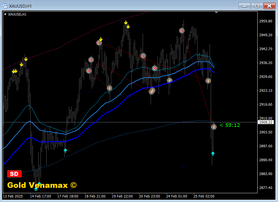Select the sell-entry marker next to a yellow arrow
Screen dimensions: 278x202
(99, 43)
